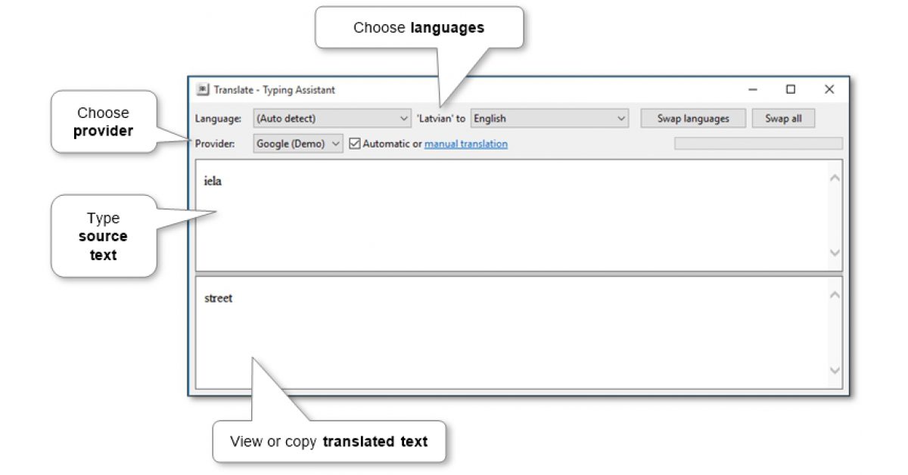Click the 'Latvian' to detected language label
This screenshot has height=475, width=908.
click(441, 119)
